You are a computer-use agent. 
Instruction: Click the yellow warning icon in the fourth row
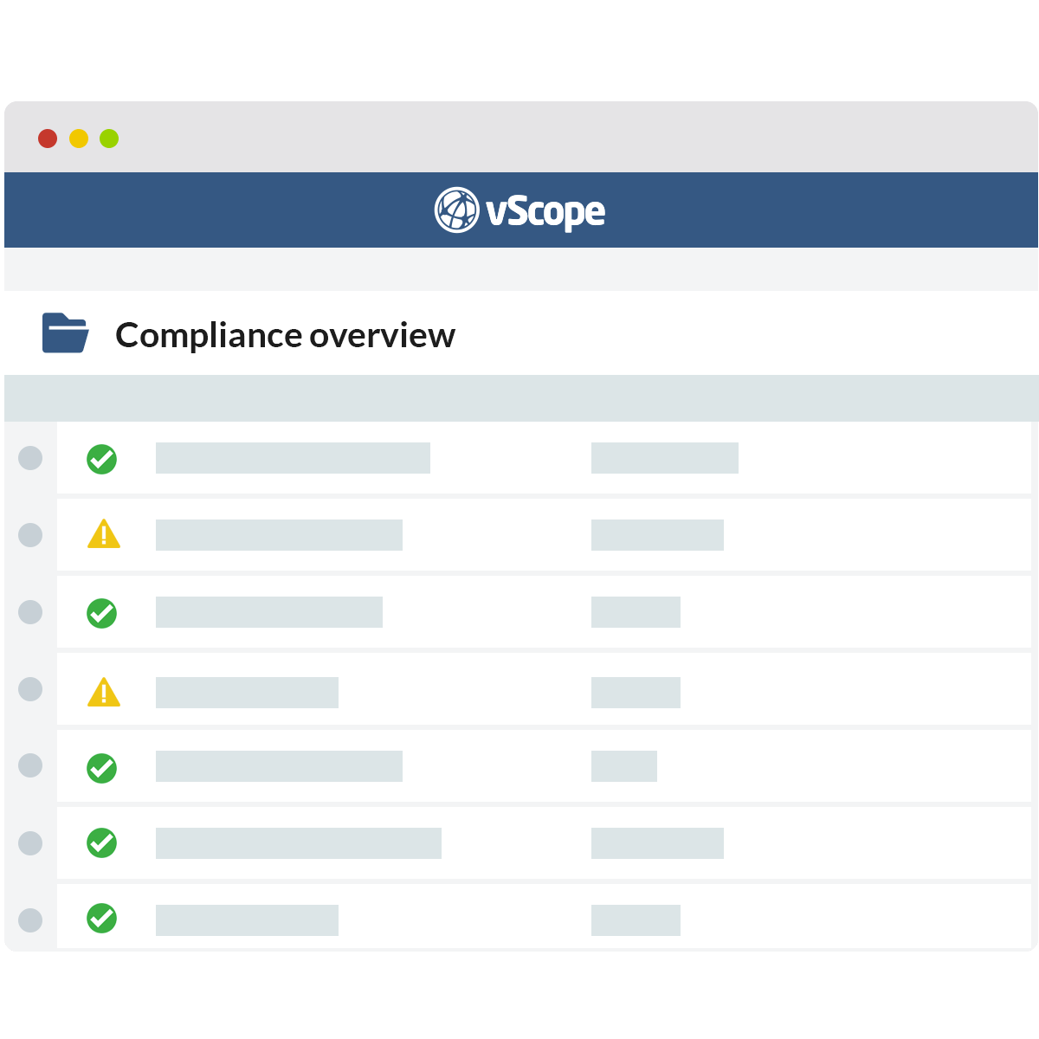tap(104, 692)
